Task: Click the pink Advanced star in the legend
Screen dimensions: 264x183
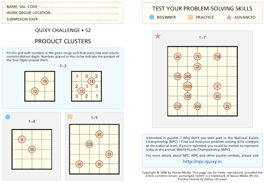Action: click(229, 17)
